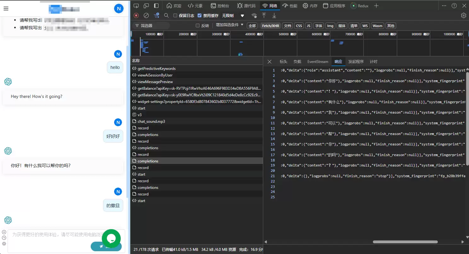Toggle the 字体 filter
The height and width of the screenshot is (254, 469).
coord(319,26)
